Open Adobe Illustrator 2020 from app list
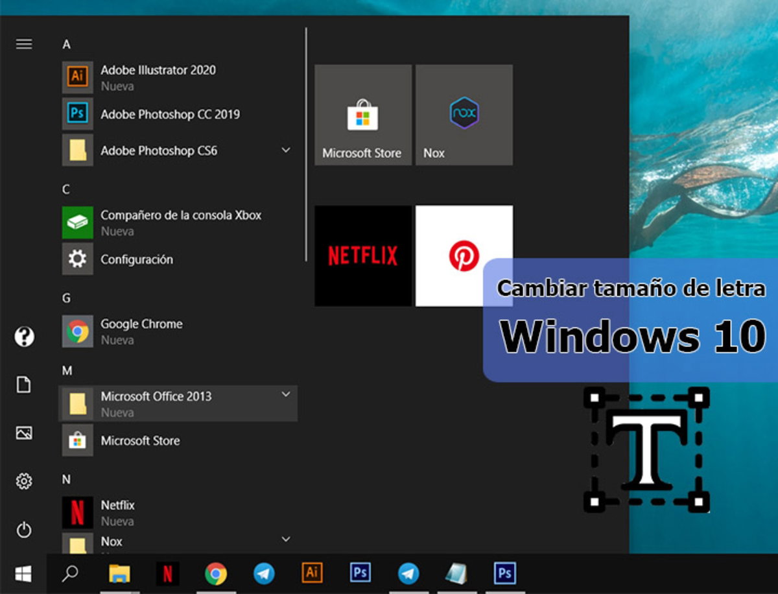Screen dimensions: 778x594 pos(178,78)
